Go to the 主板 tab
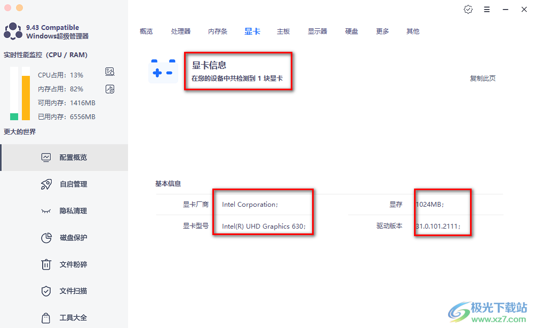This screenshot has width=533, height=328. coord(283,32)
